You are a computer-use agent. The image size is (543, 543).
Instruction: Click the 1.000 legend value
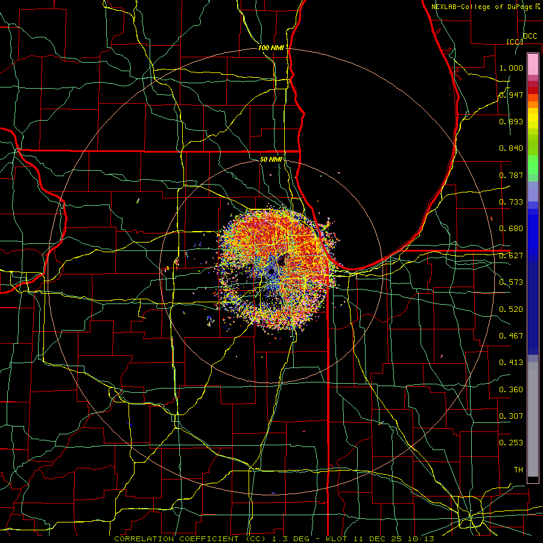(511, 68)
